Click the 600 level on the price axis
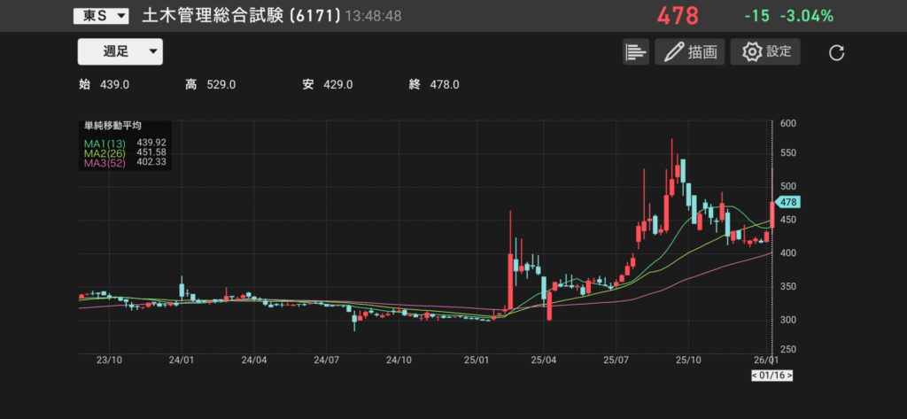Screen dimensions: 907x419 788,124
